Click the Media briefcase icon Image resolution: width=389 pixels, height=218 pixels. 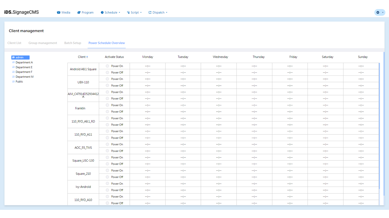(59, 12)
